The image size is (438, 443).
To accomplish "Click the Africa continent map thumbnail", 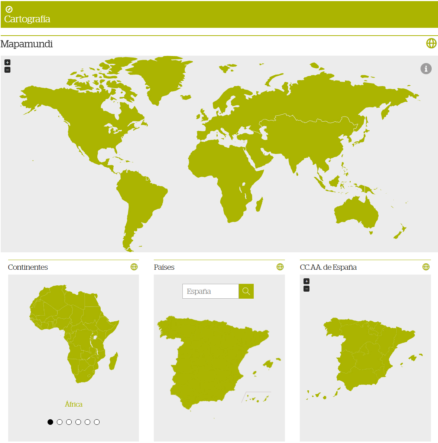I will 74,334.
